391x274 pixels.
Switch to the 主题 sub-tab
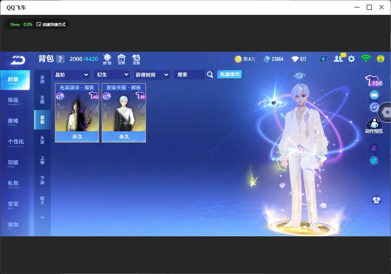tap(42, 100)
